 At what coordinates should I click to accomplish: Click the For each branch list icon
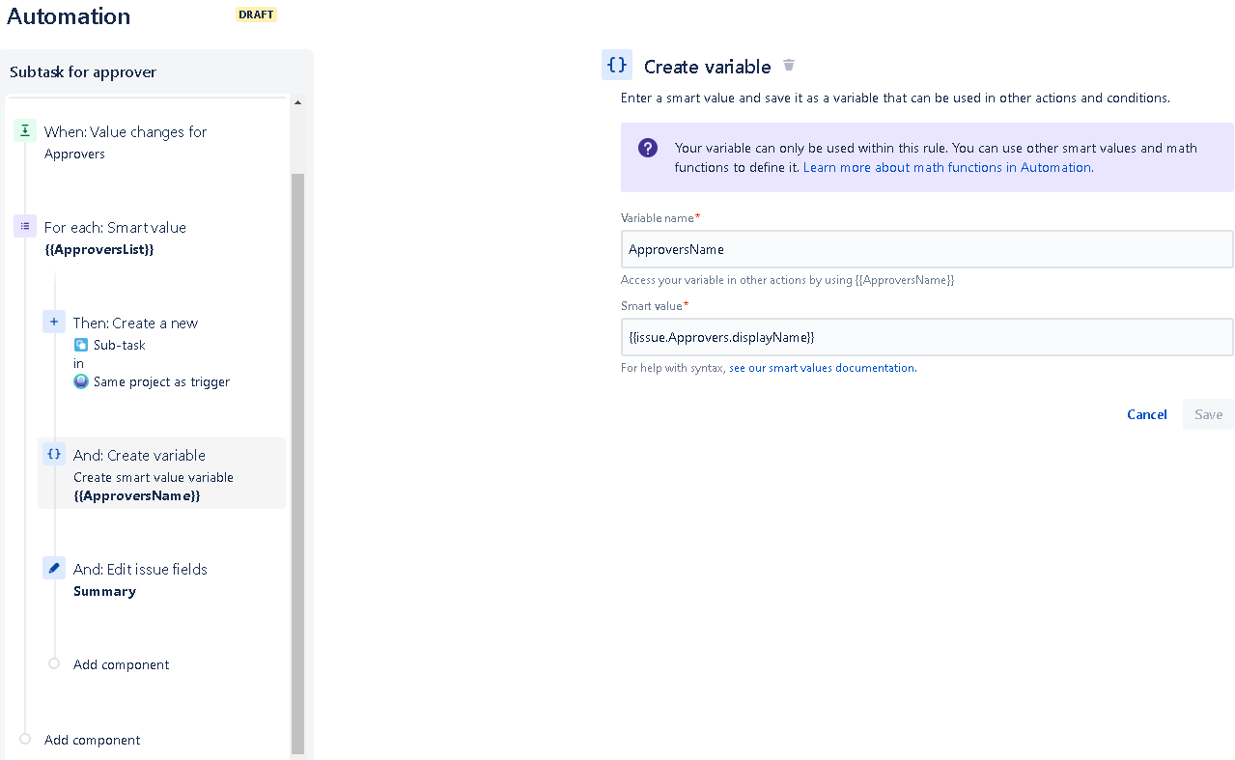click(25, 225)
